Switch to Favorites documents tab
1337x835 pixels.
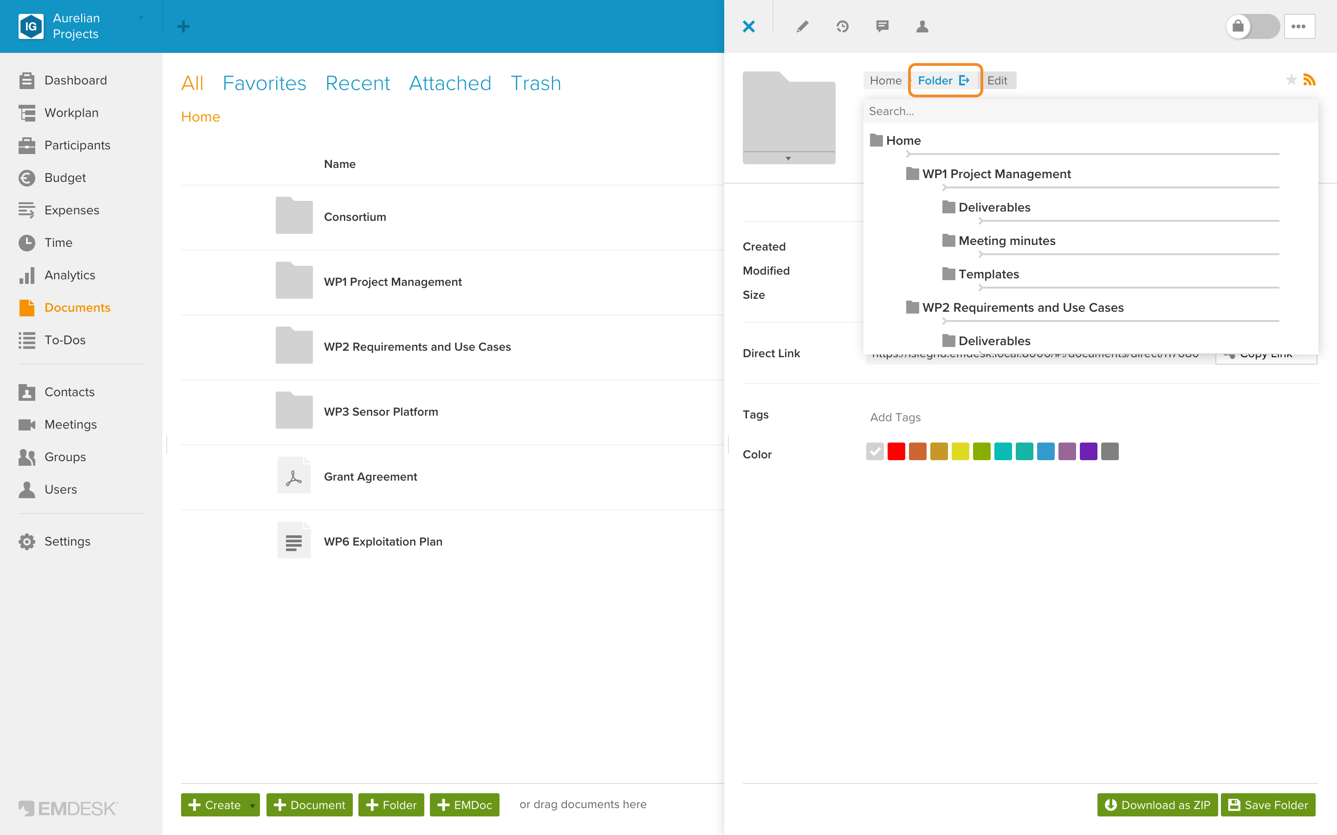264,83
